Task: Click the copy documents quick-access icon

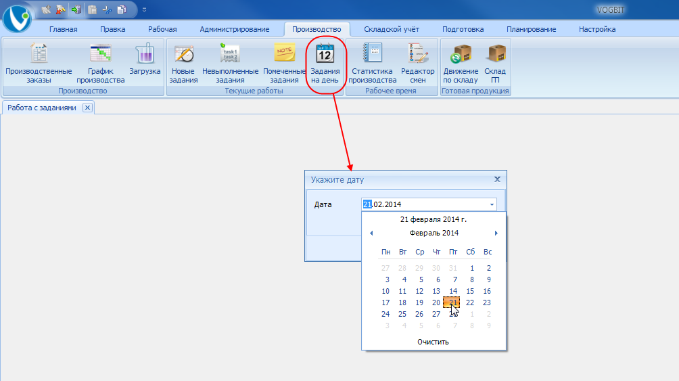Action: pos(122,9)
